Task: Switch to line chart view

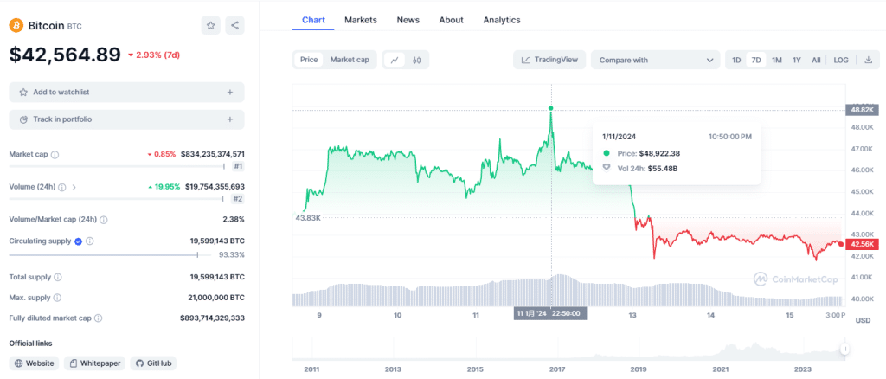Action: tap(395, 60)
